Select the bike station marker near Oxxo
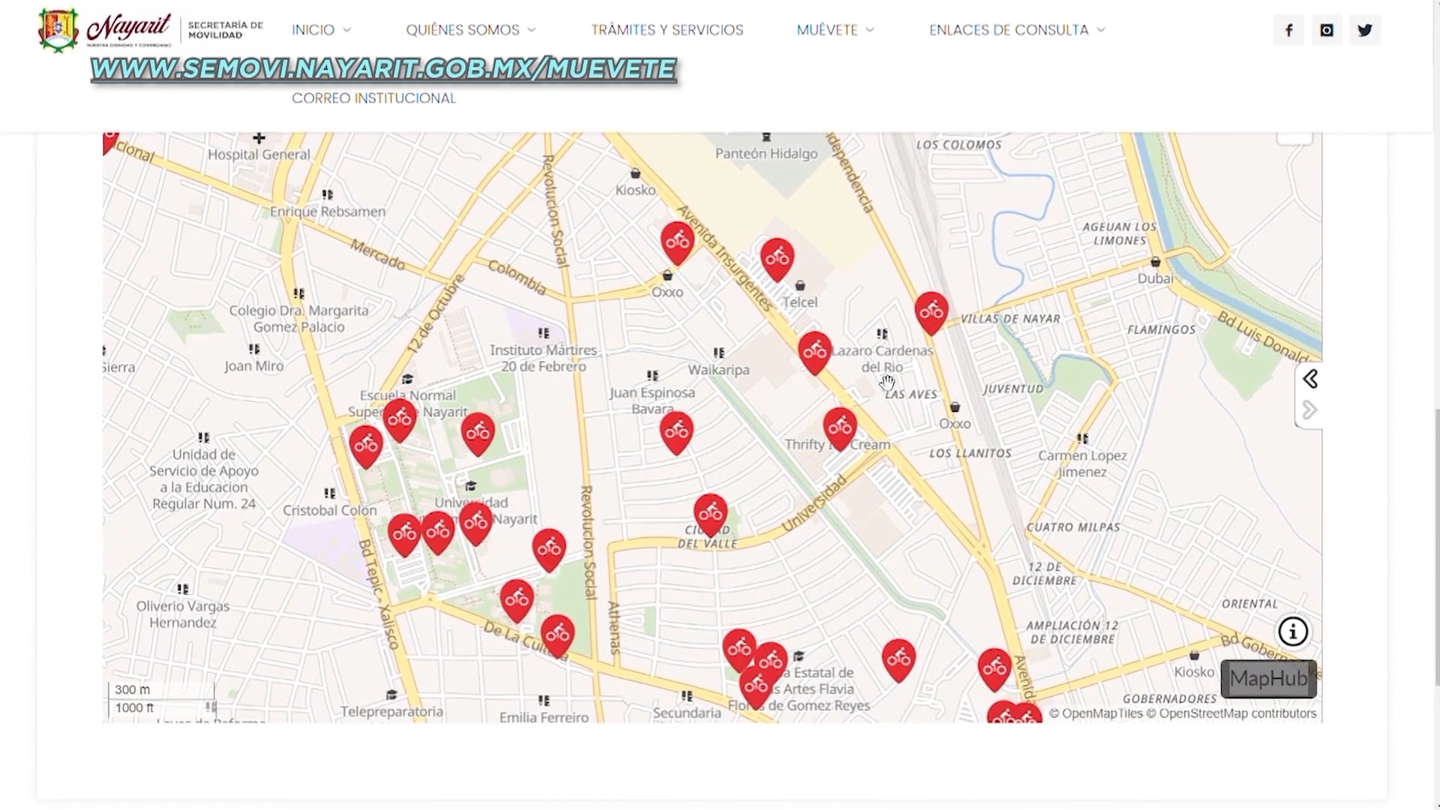This screenshot has height=810, width=1440. 676,241
